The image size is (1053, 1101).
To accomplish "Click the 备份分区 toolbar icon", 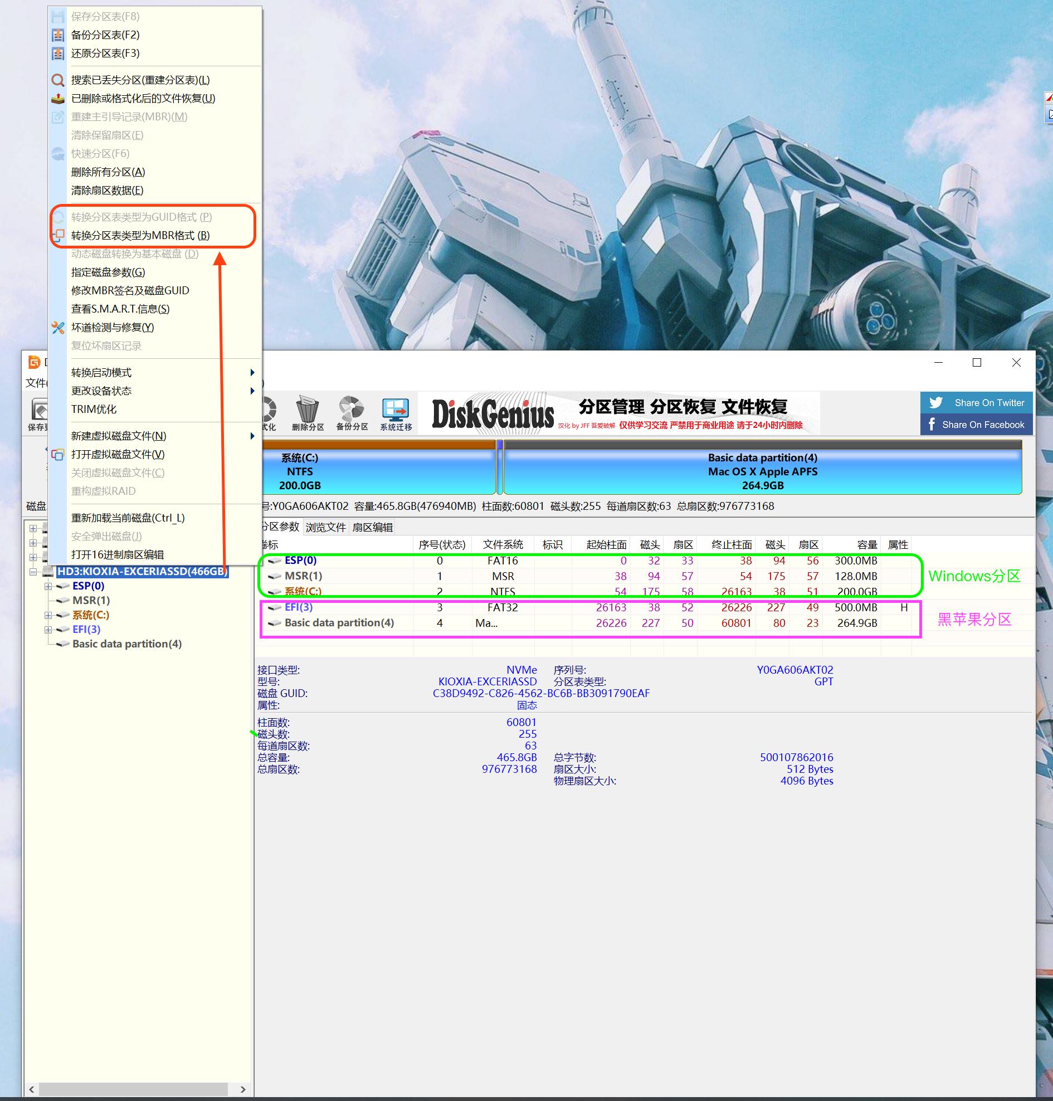I will 352,413.
